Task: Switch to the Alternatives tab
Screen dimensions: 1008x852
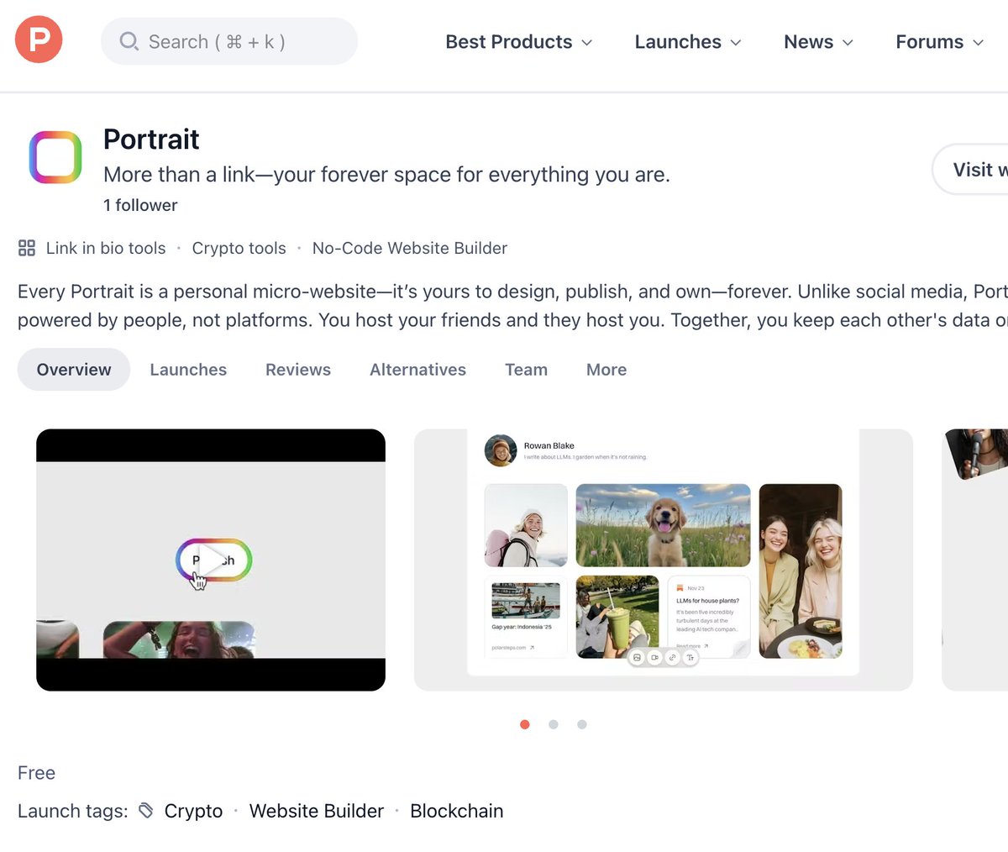Action: point(417,370)
